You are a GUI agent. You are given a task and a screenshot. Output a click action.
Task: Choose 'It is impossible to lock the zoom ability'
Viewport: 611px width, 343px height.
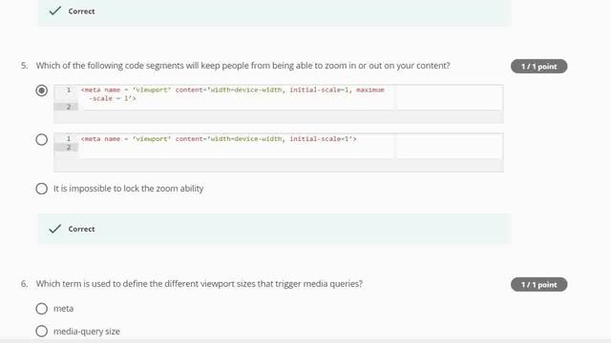pyautogui.click(x=42, y=189)
